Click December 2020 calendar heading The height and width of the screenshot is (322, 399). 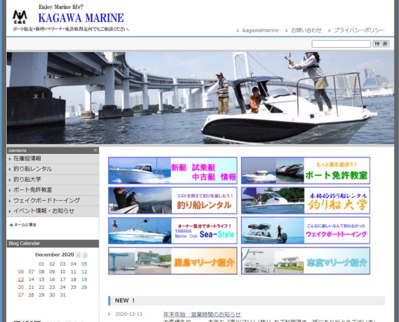coord(55,254)
